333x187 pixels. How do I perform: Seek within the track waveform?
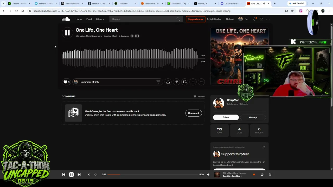pos(130,58)
